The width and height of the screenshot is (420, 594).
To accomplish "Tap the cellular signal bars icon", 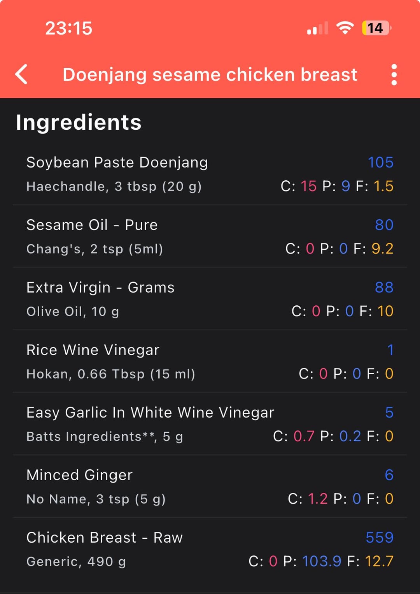I will (317, 28).
